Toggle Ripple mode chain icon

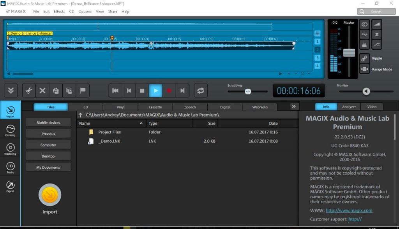[364, 58]
